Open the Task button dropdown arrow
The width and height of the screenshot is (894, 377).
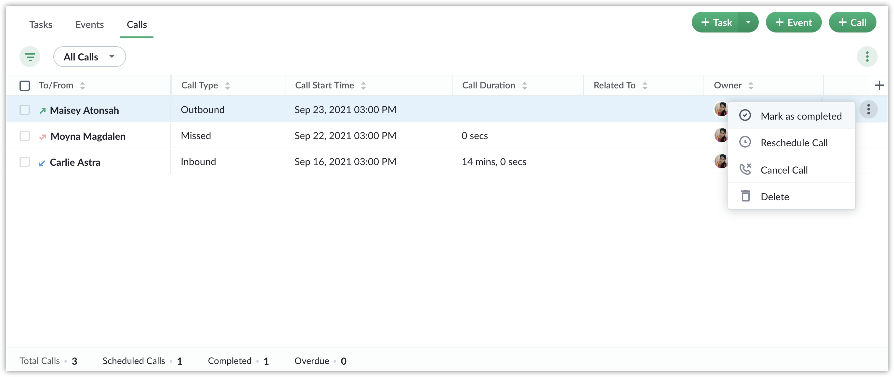coord(748,22)
